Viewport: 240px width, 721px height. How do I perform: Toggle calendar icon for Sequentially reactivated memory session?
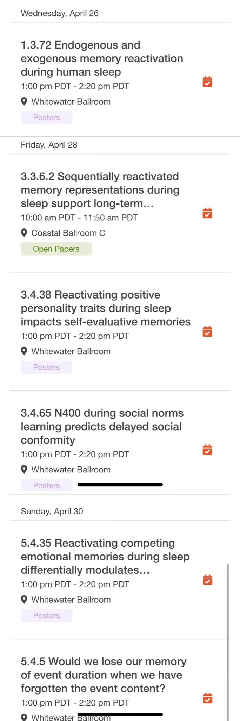tap(207, 213)
